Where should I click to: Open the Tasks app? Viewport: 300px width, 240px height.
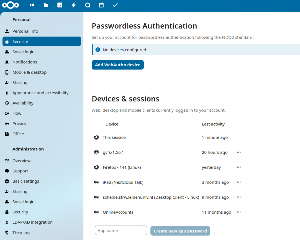pyautogui.click(x=115, y=5)
